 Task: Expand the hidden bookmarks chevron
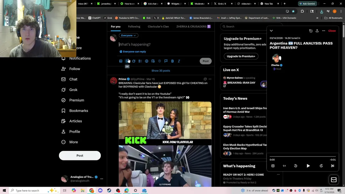click(317, 18)
